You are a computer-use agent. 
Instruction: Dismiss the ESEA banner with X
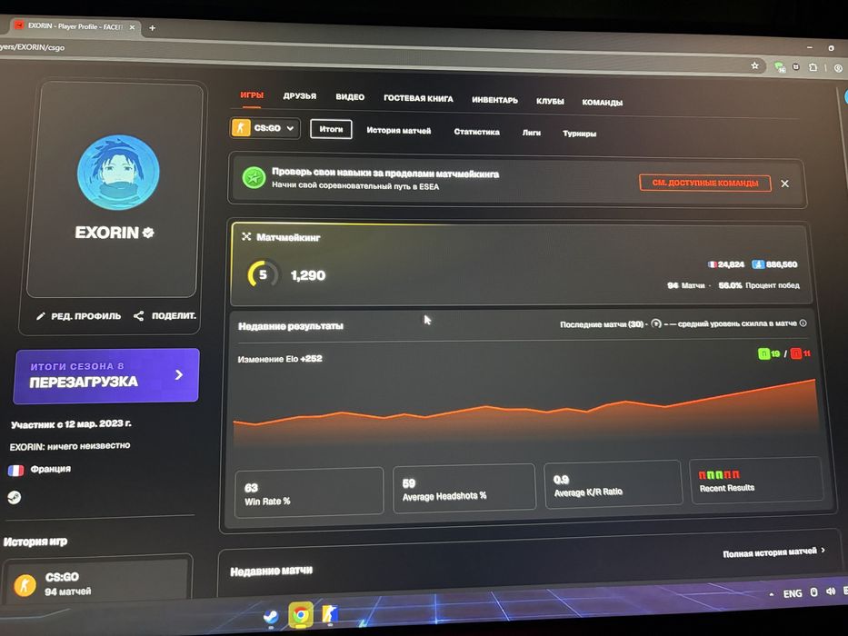tap(784, 184)
